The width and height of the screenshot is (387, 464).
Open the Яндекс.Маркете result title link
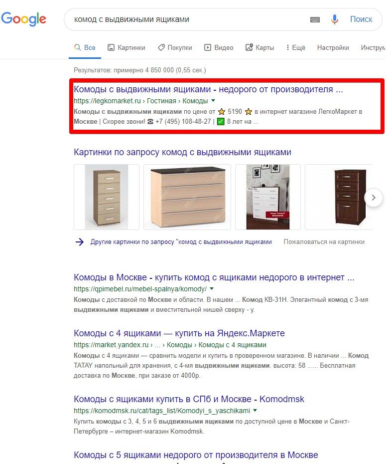pos(179,333)
